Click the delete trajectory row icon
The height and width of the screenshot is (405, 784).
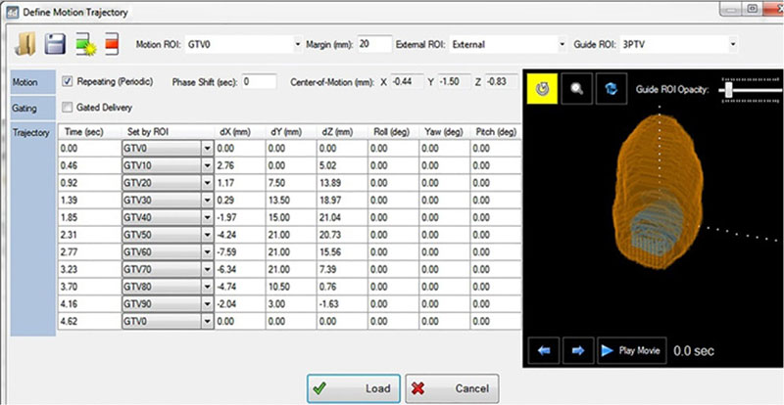tap(114, 45)
